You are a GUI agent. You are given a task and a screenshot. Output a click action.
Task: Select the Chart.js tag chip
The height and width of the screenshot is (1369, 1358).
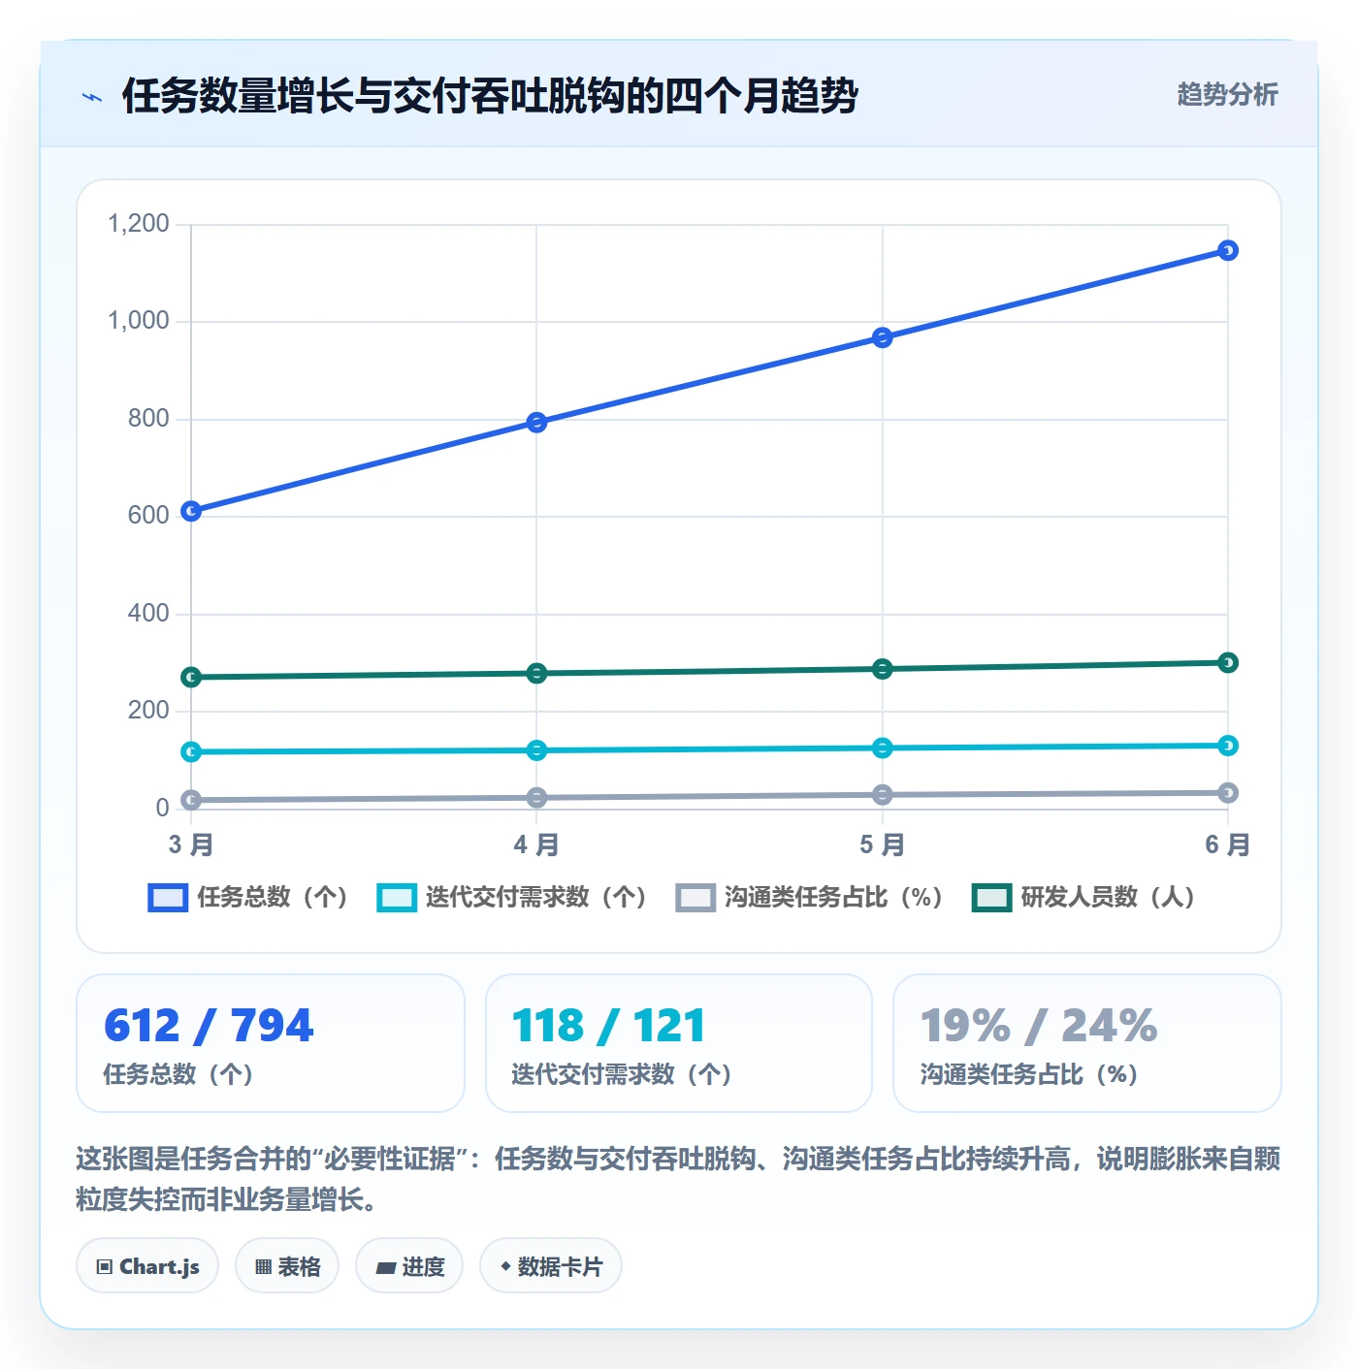coord(147,1266)
